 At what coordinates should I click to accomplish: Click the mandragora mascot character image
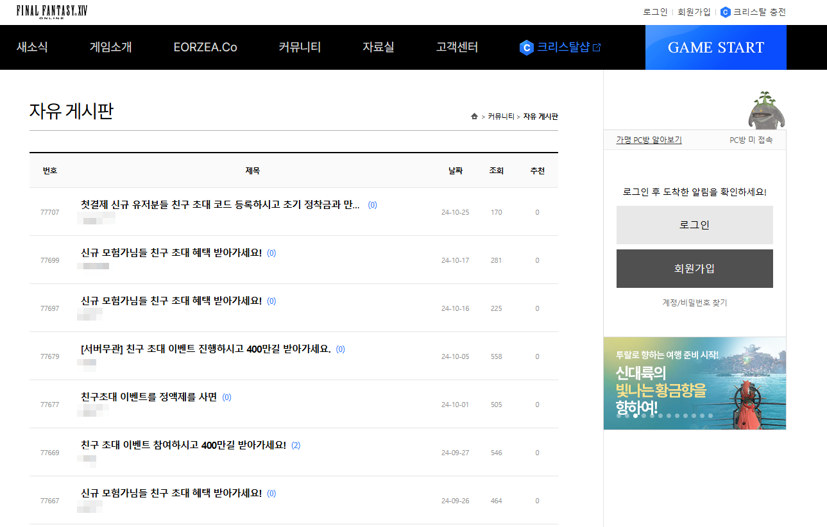pyautogui.click(x=766, y=110)
